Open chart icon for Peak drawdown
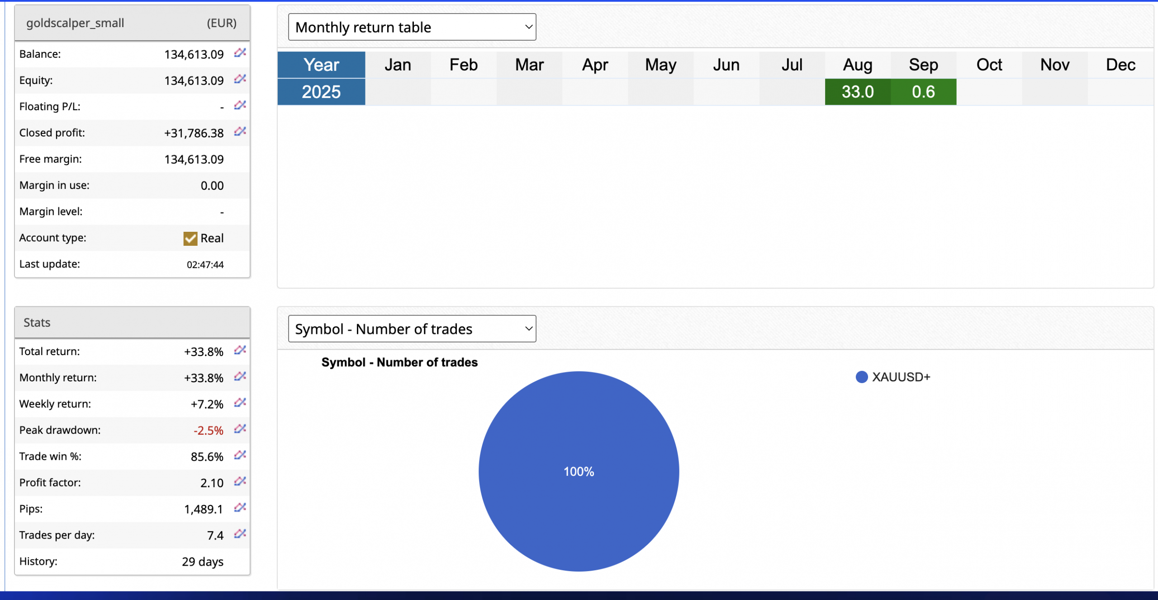This screenshot has width=1158, height=600. click(240, 429)
